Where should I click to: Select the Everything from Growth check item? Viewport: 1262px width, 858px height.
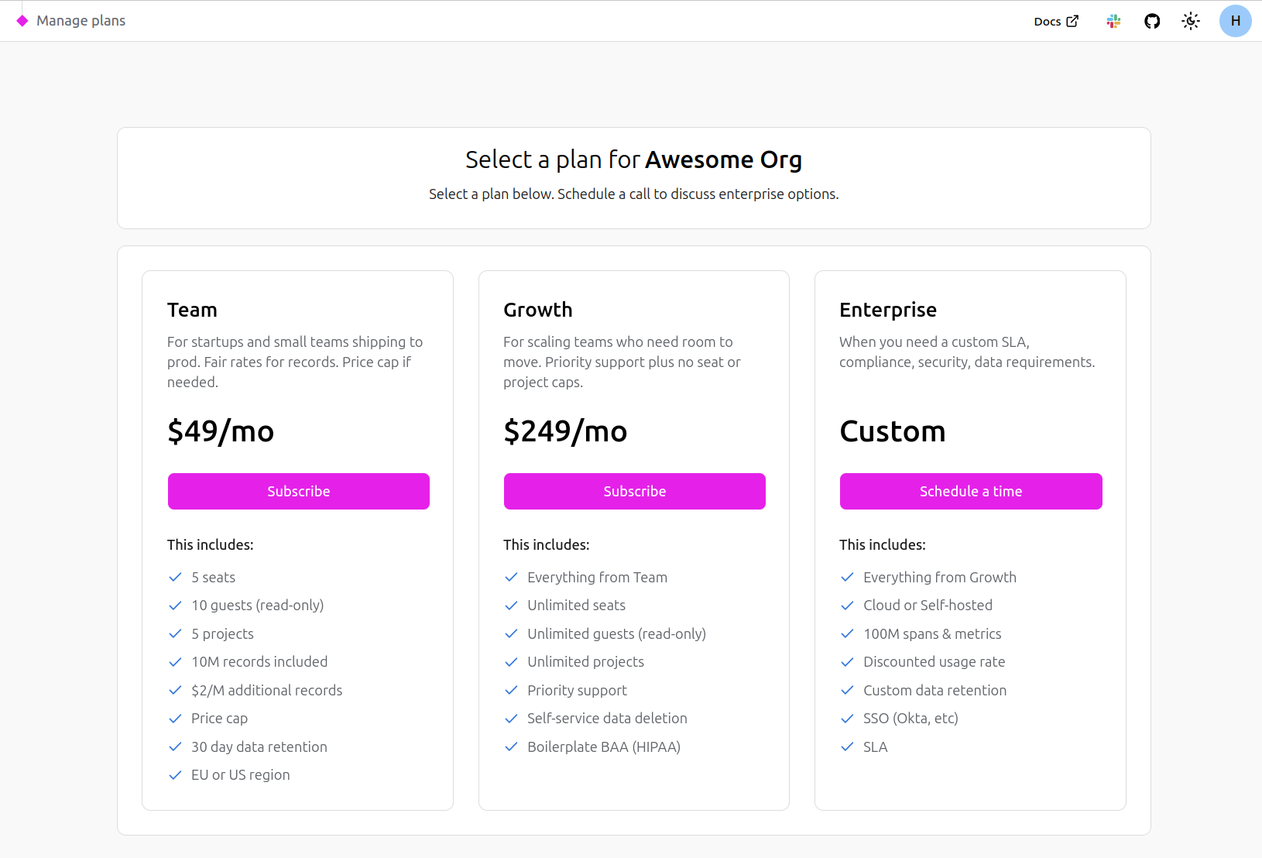[847, 577]
